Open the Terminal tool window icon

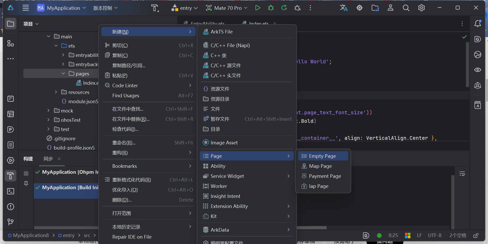11,191
